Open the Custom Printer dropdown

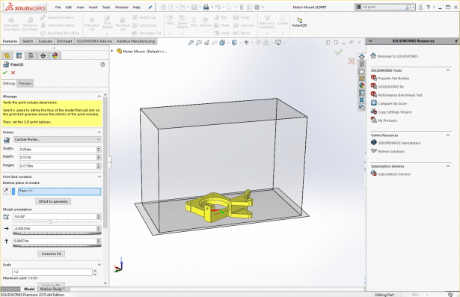pyautogui.click(x=58, y=139)
